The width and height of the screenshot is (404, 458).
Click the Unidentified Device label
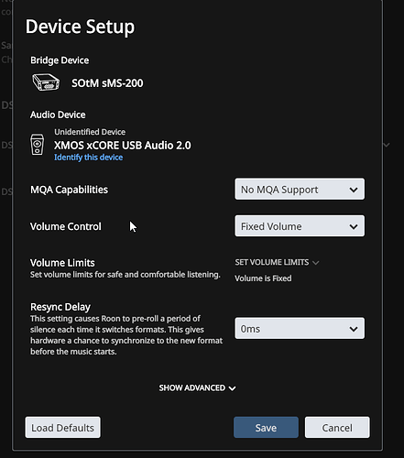(90, 132)
